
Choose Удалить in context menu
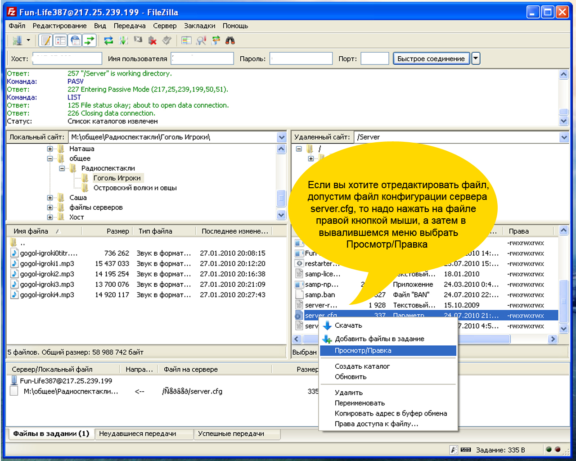388,393
